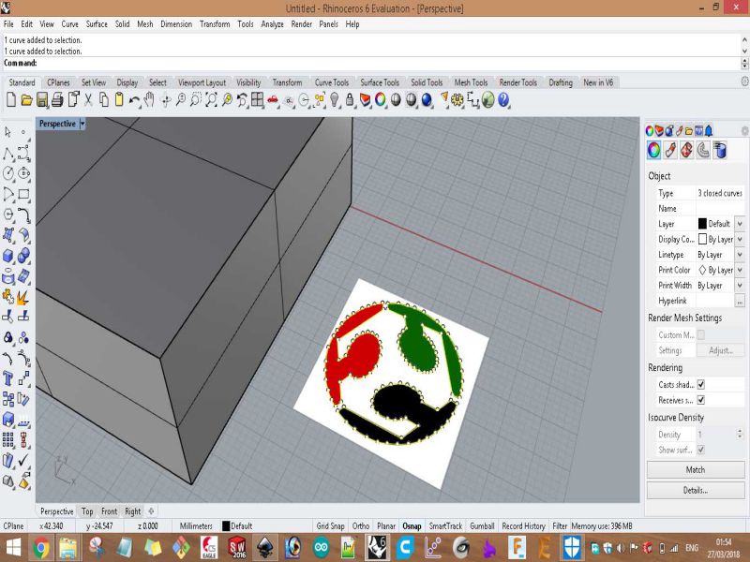Click the Density stepper arrows
The image size is (750, 562).
pyautogui.click(x=740, y=434)
